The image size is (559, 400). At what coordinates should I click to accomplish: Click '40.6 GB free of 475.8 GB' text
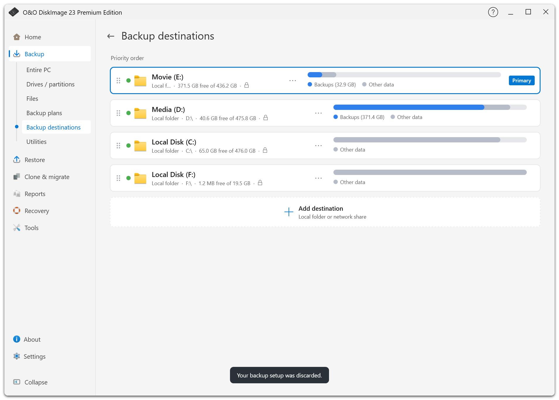click(228, 118)
